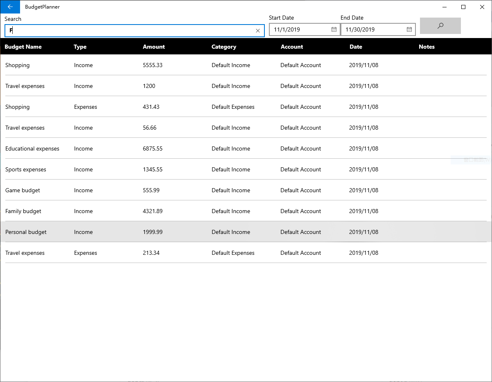Select Travel expenses row with amount 213.34
This screenshot has height=382, width=492.
[246, 253]
